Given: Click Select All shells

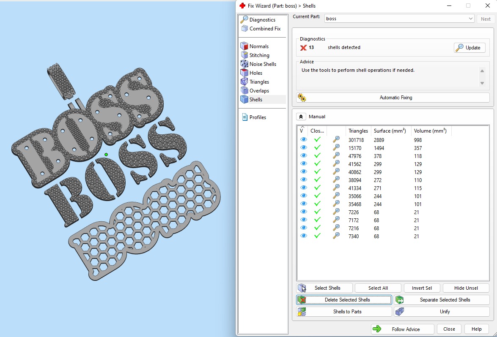Looking at the screenshot, I should [x=378, y=288].
